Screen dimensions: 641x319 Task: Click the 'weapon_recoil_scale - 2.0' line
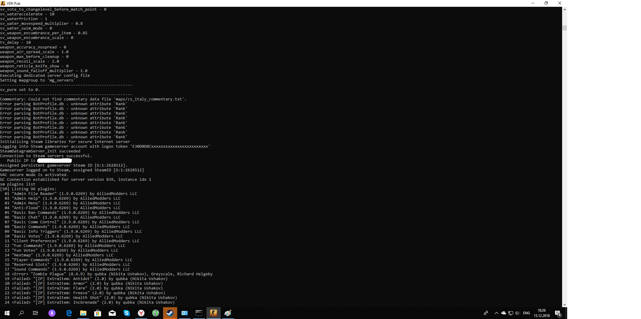pyautogui.click(x=30, y=61)
